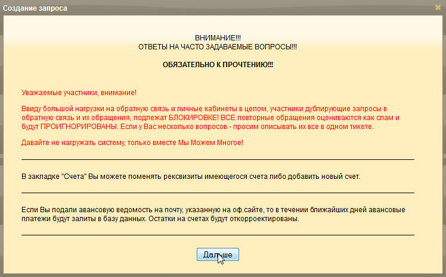This screenshot has height=277, width=446.
Task: Close the "Создание запроса" dialog with the X
Action: [438, 8]
